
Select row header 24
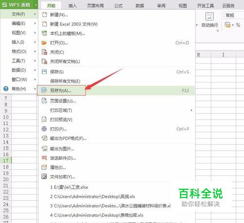[x=6, y=204]
